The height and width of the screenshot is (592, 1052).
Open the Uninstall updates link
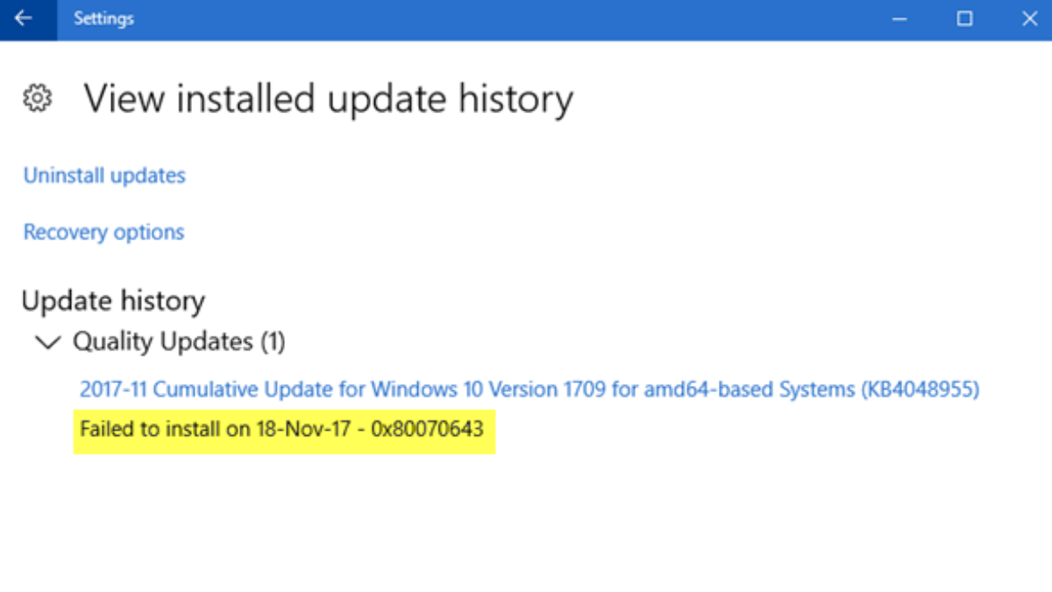point(104,175)
